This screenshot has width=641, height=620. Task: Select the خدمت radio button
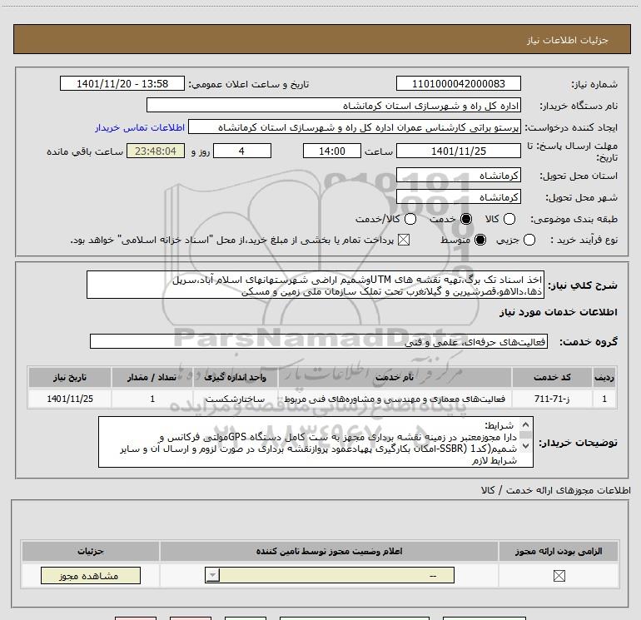465,219
